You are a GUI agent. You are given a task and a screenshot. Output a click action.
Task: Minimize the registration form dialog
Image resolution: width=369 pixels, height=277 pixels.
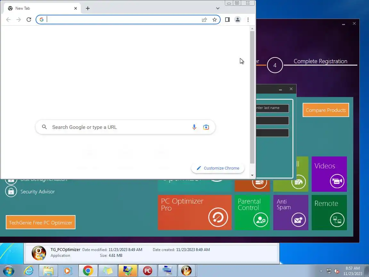pyautogui.click(x=280, y=89)
